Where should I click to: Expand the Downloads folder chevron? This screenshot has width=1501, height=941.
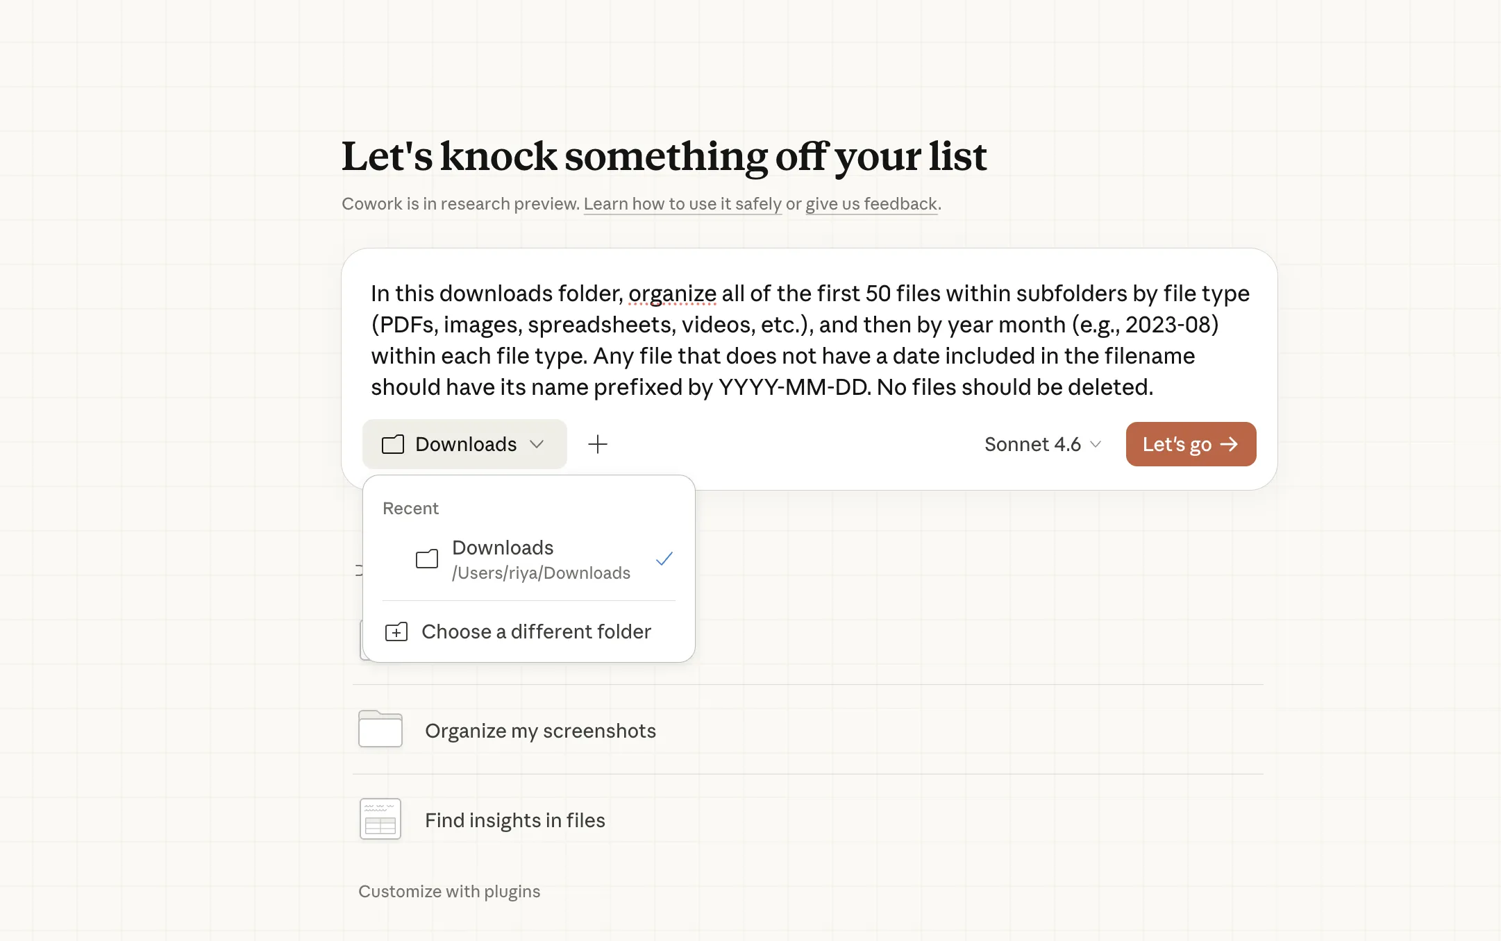tap(537, 444)
